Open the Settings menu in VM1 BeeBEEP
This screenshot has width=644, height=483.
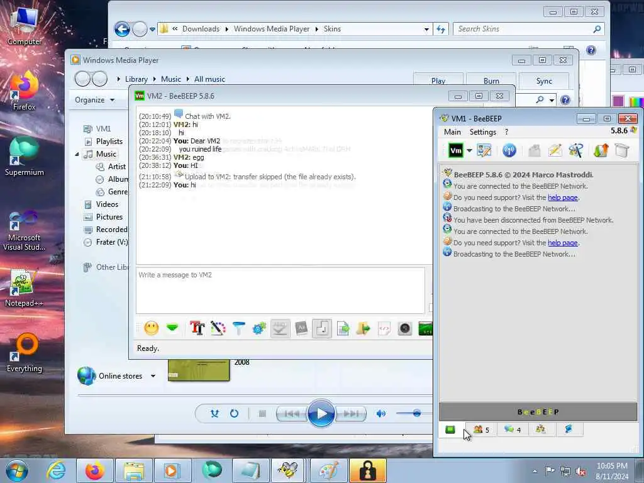click(x=482, y=132)
